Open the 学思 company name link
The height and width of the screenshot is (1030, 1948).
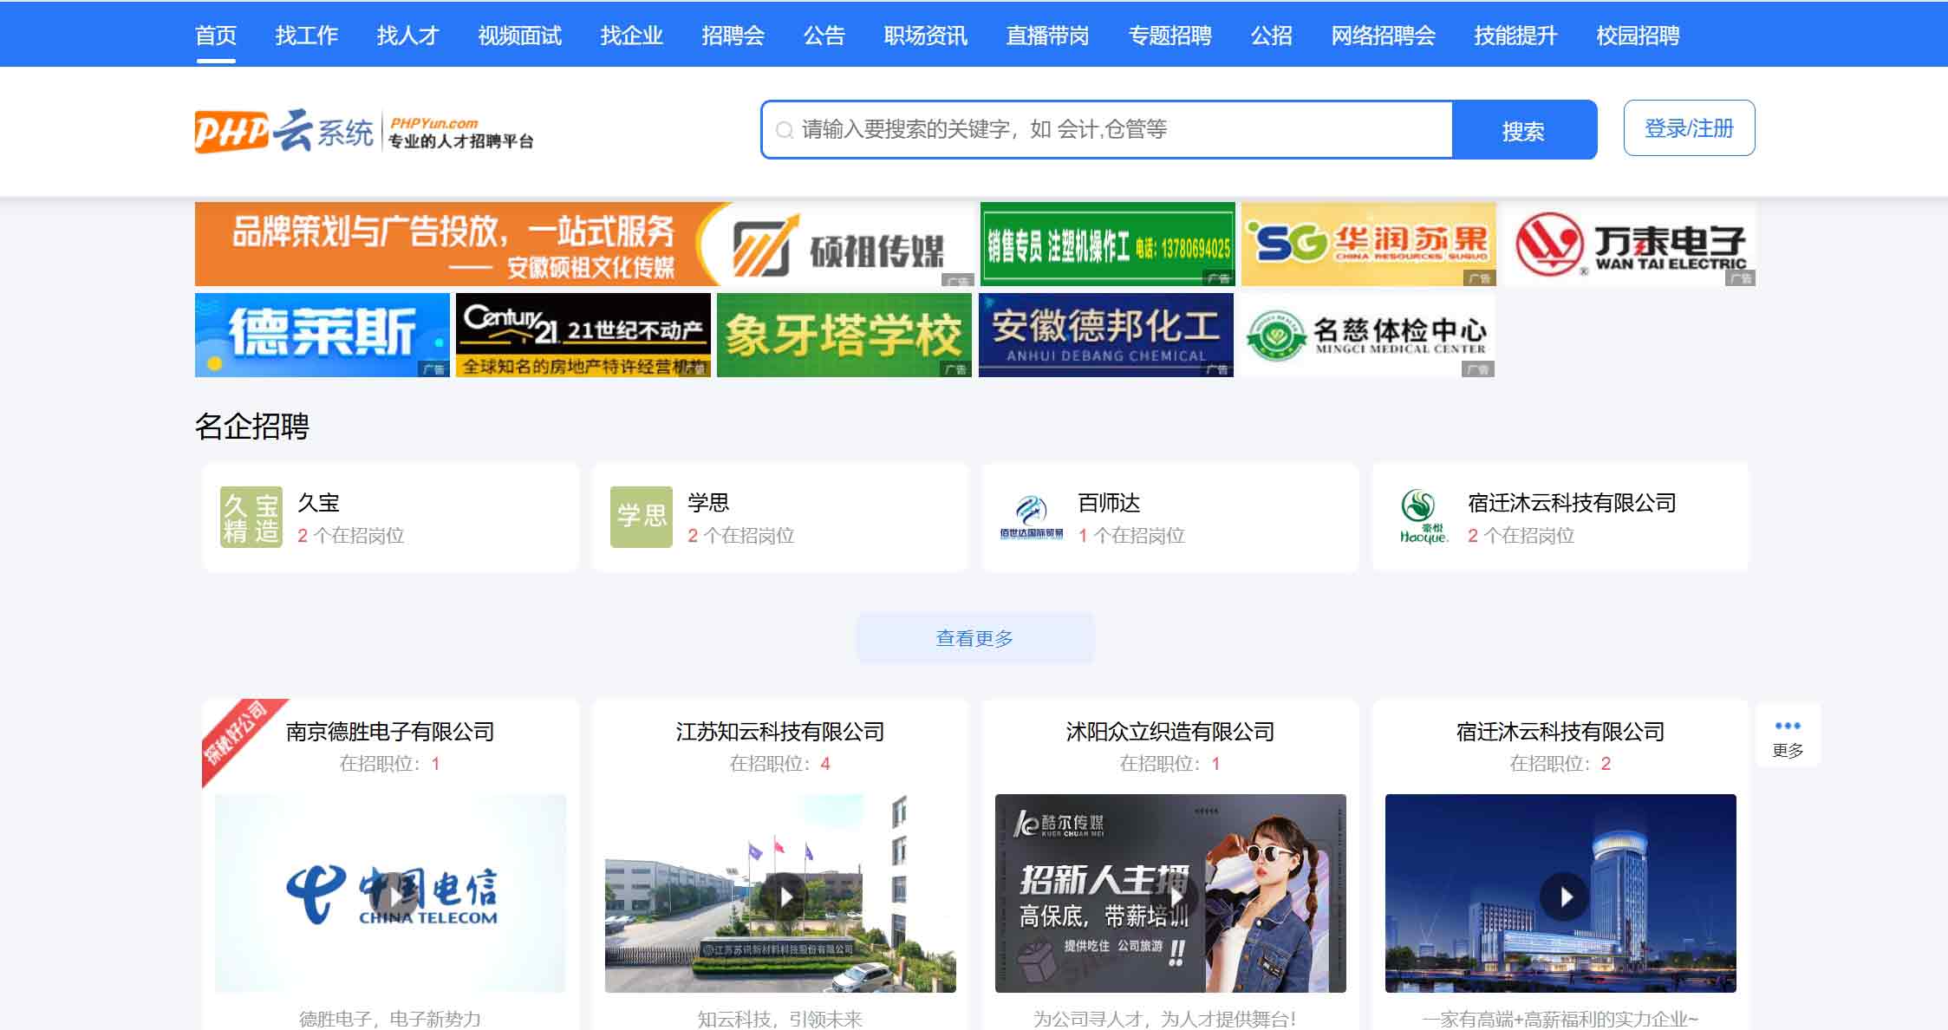point(709,503)
